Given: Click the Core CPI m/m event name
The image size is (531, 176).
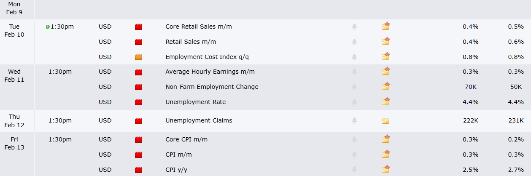Looking at the screenshot, I should pos(186,139).
